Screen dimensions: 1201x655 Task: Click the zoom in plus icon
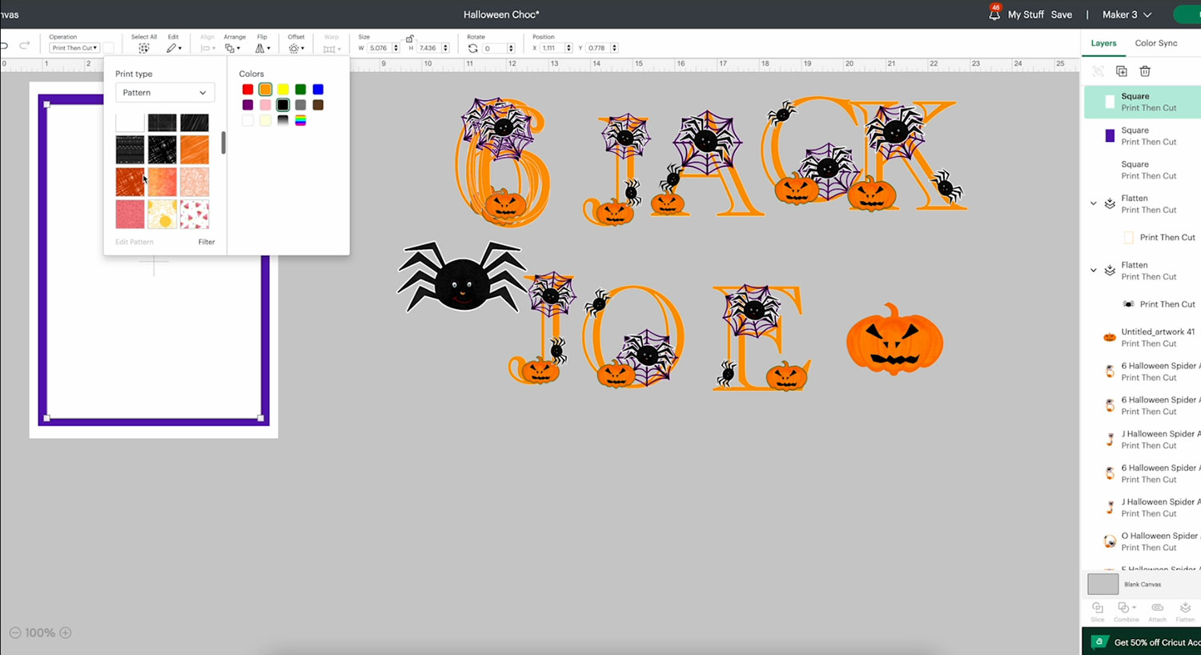coord(66,633)
